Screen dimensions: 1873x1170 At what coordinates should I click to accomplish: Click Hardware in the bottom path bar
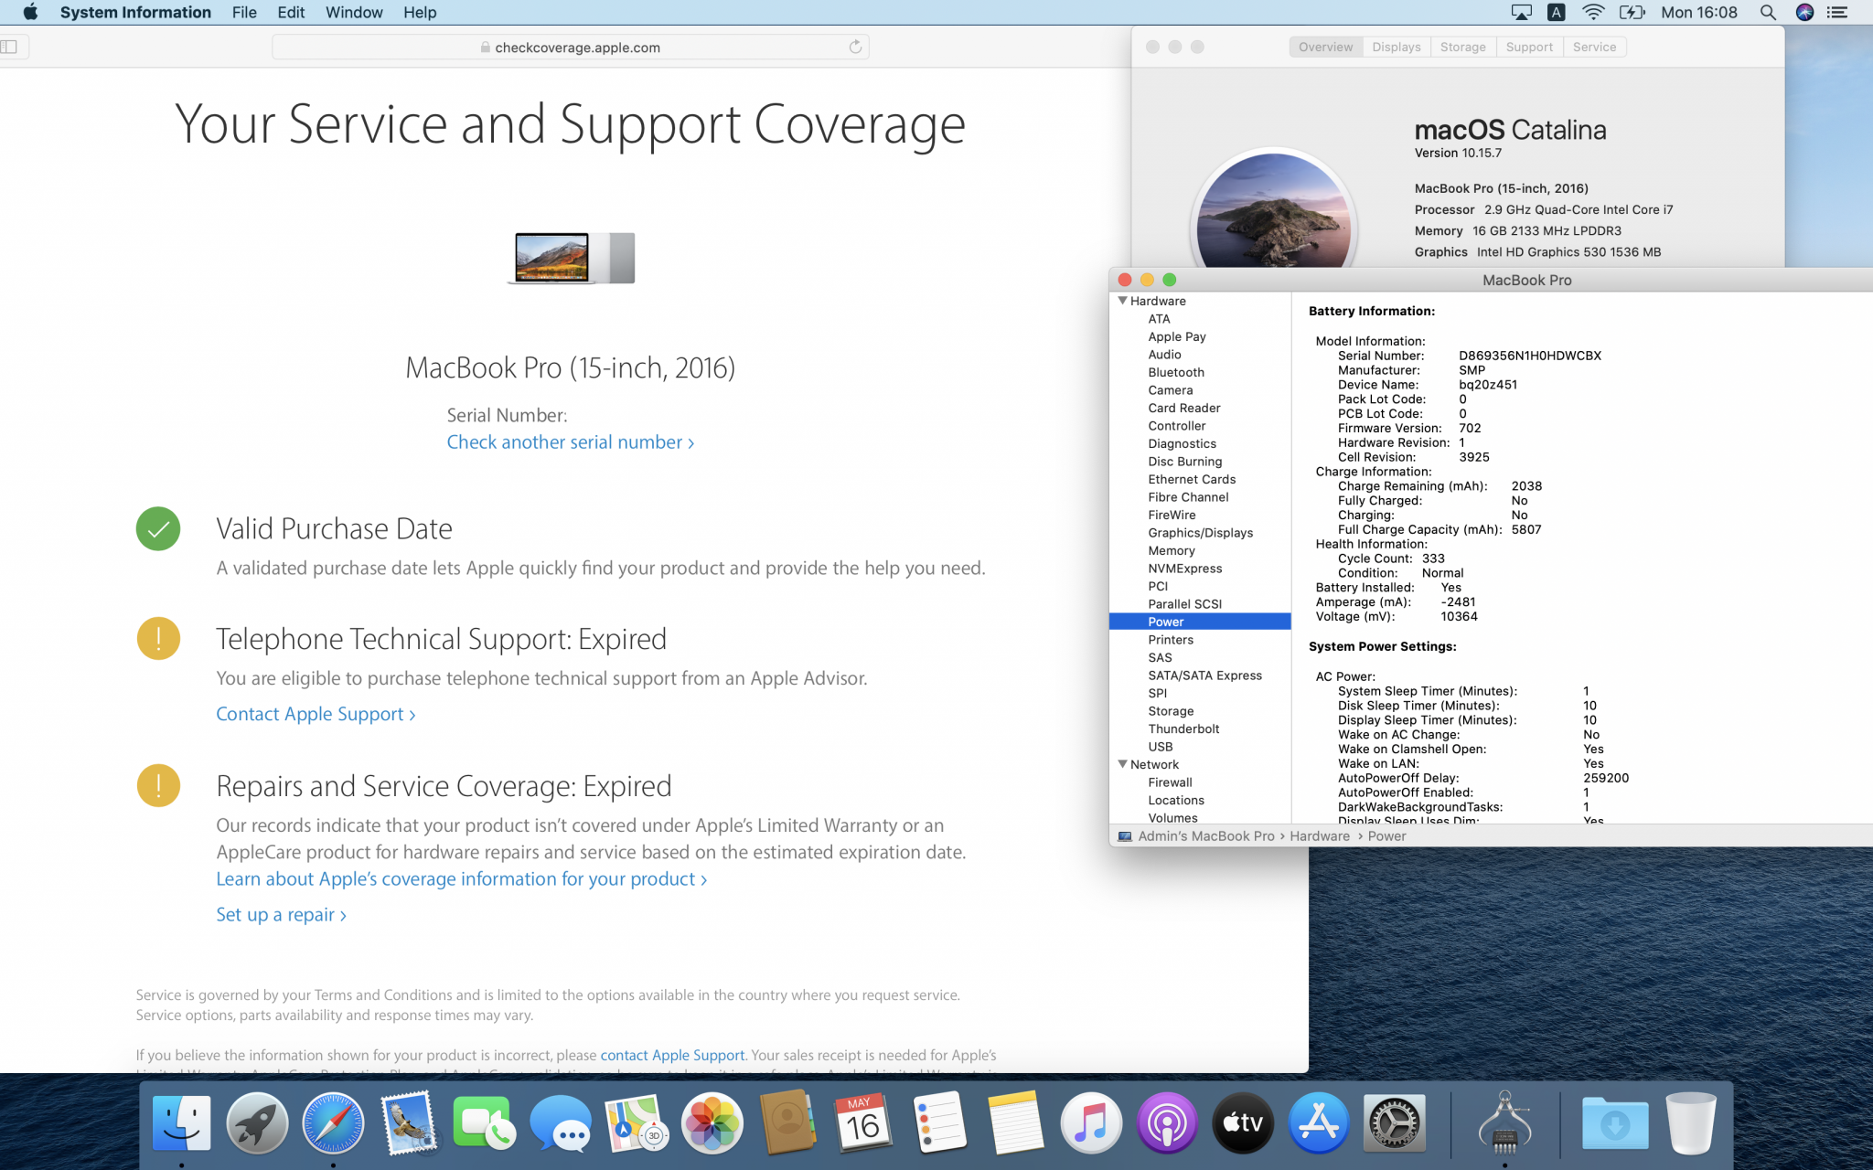pos(1319,835)
